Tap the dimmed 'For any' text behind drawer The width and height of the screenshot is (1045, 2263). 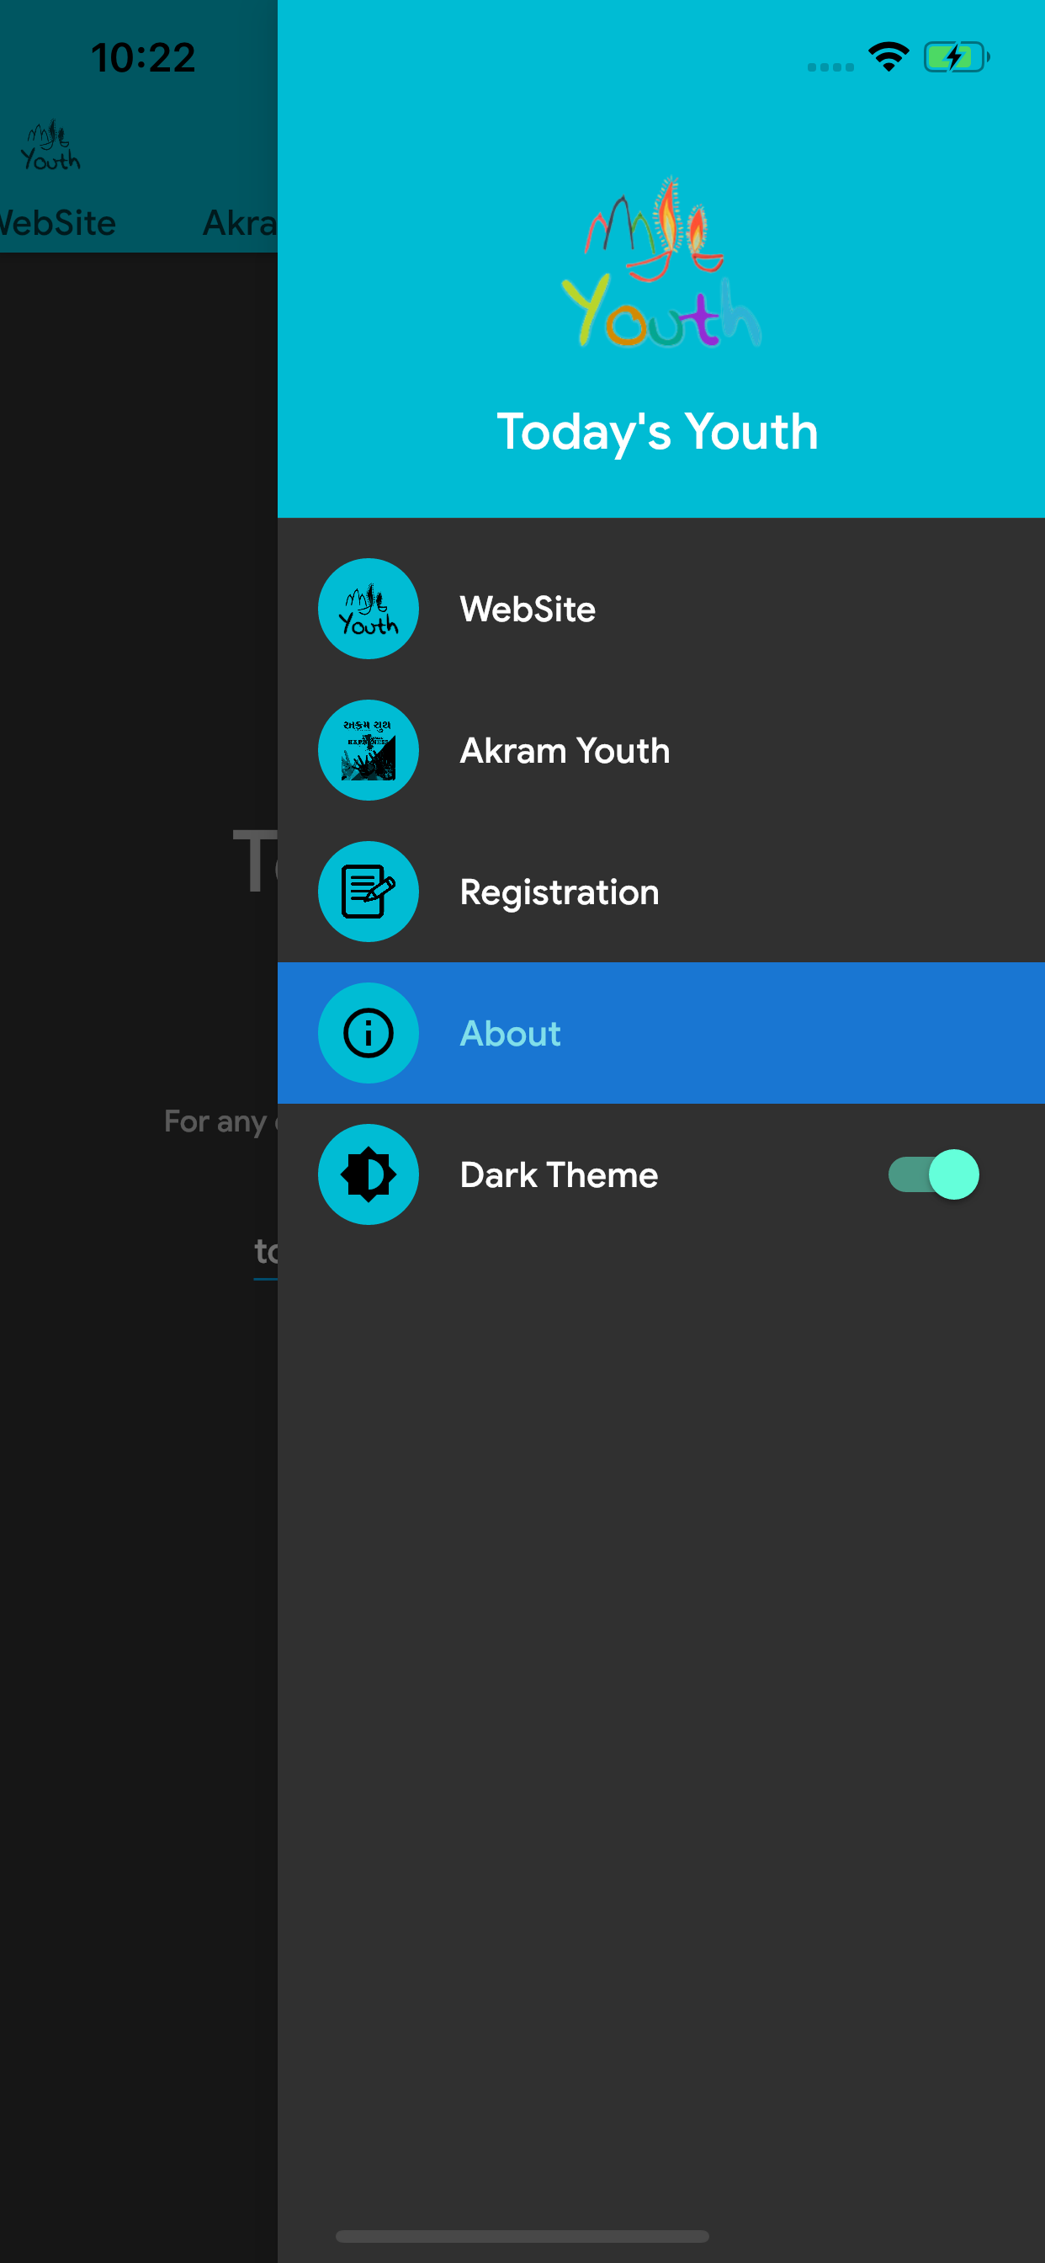point(215,1122)
